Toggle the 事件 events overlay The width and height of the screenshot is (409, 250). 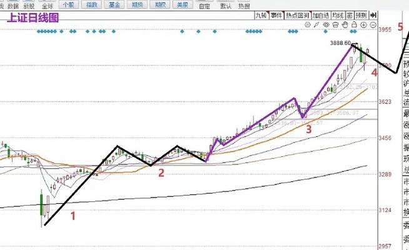coord(276,14)
